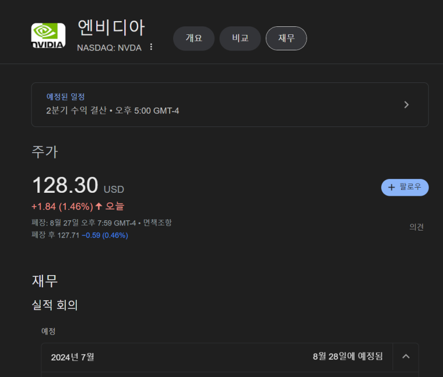Screen dimensions: 443x377
Task: Open the 면책조항 disclaimer link
Action: pyautogui.click(x=158, y=223)
